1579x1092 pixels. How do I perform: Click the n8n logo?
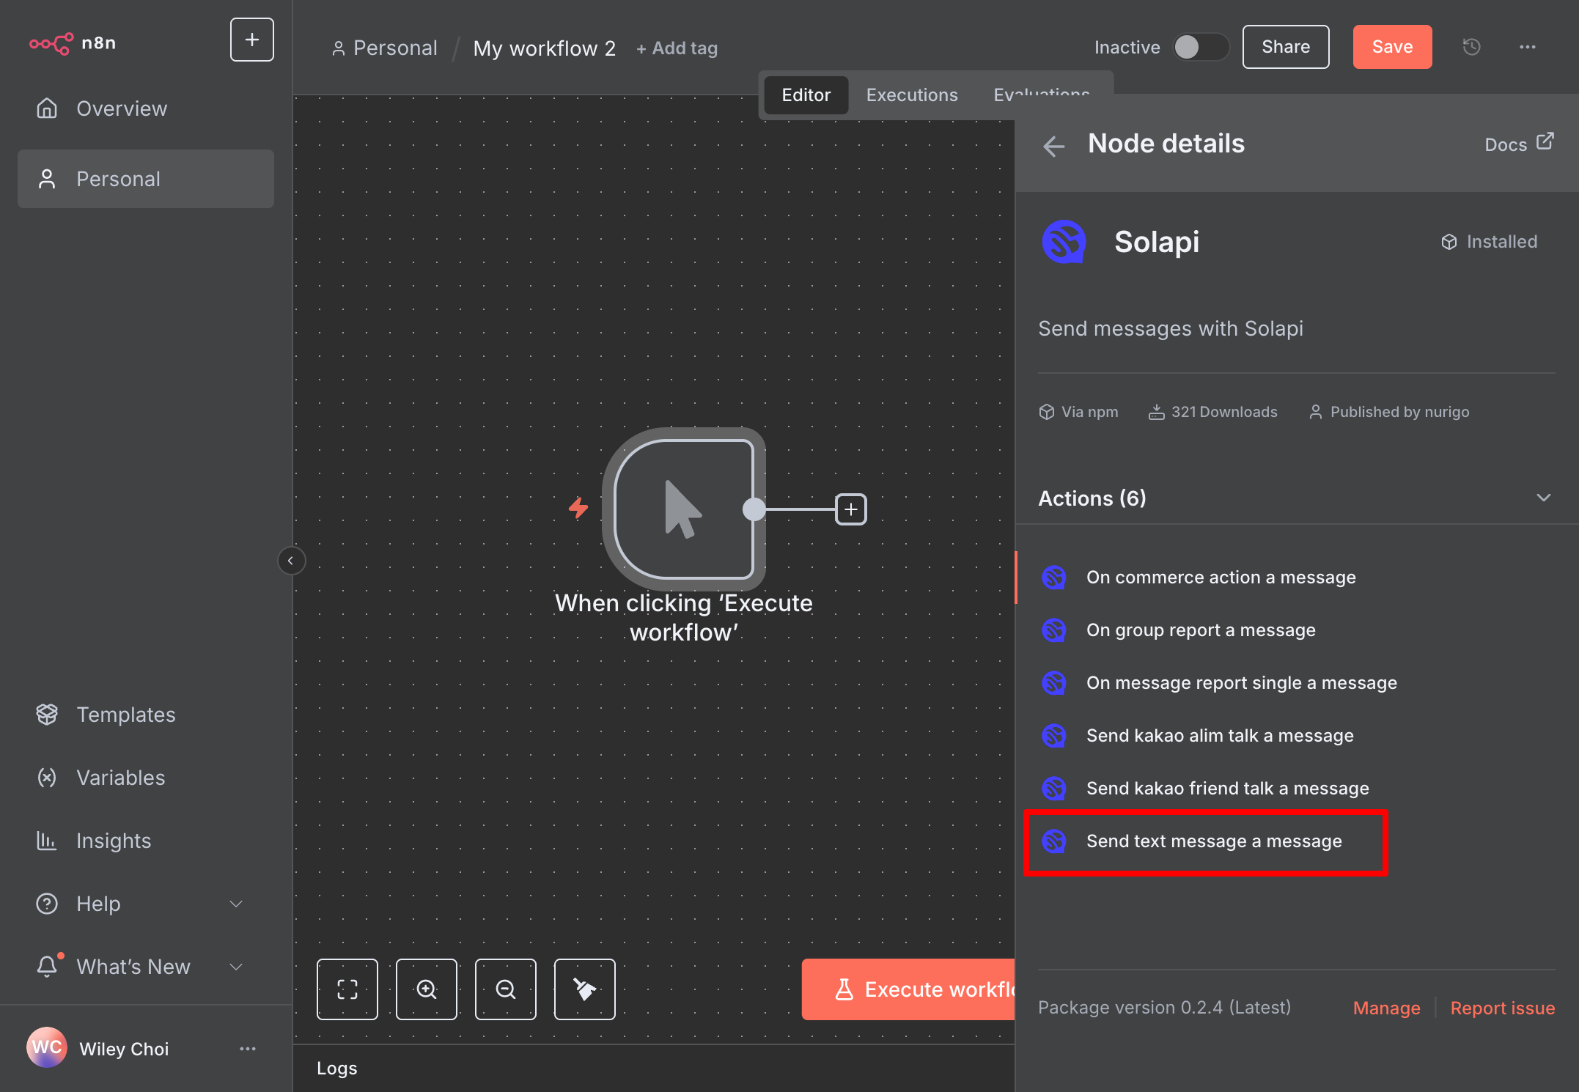[x=73, y=43]
